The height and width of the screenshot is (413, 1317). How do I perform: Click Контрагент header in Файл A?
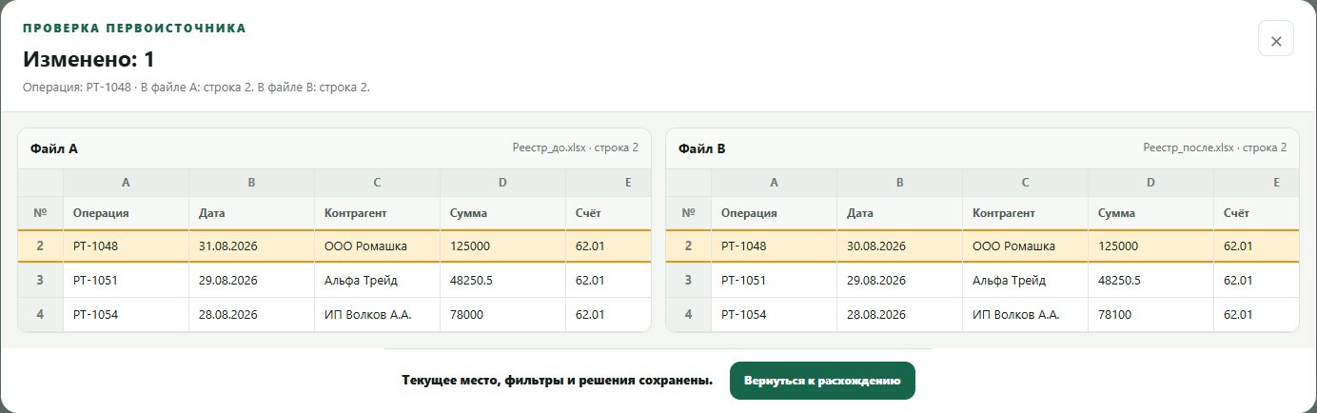pyautogui.click(x=377, y=213)
